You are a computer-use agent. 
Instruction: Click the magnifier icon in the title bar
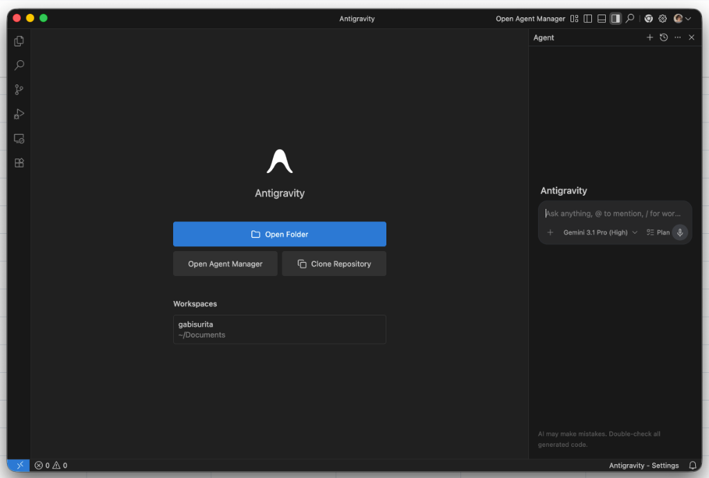coord(630,19)
